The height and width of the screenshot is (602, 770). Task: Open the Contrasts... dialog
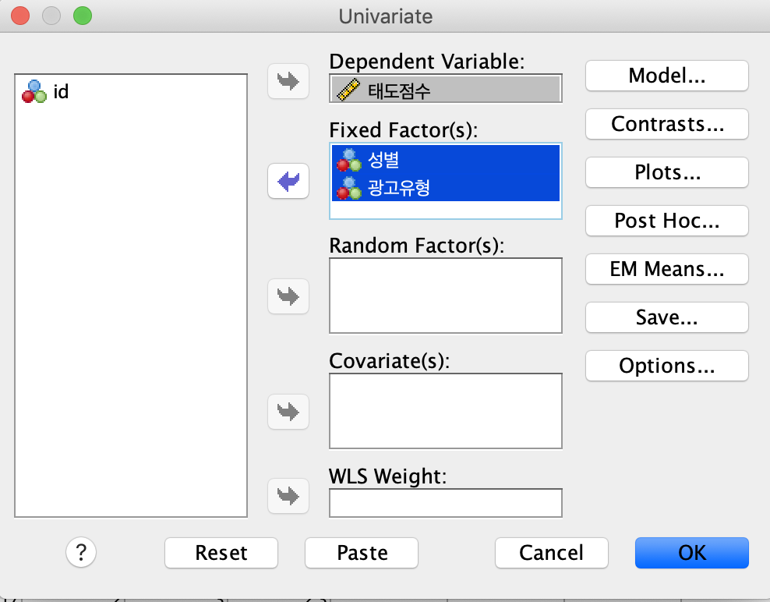pyautogui.click(x=666, y=124)
